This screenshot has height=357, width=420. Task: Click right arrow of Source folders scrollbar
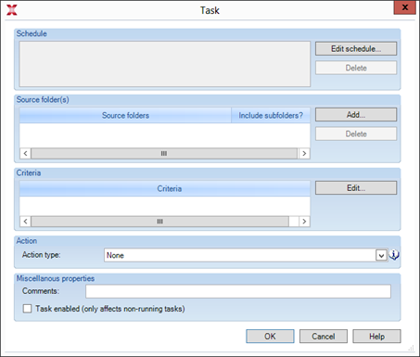tap(304, 153)
